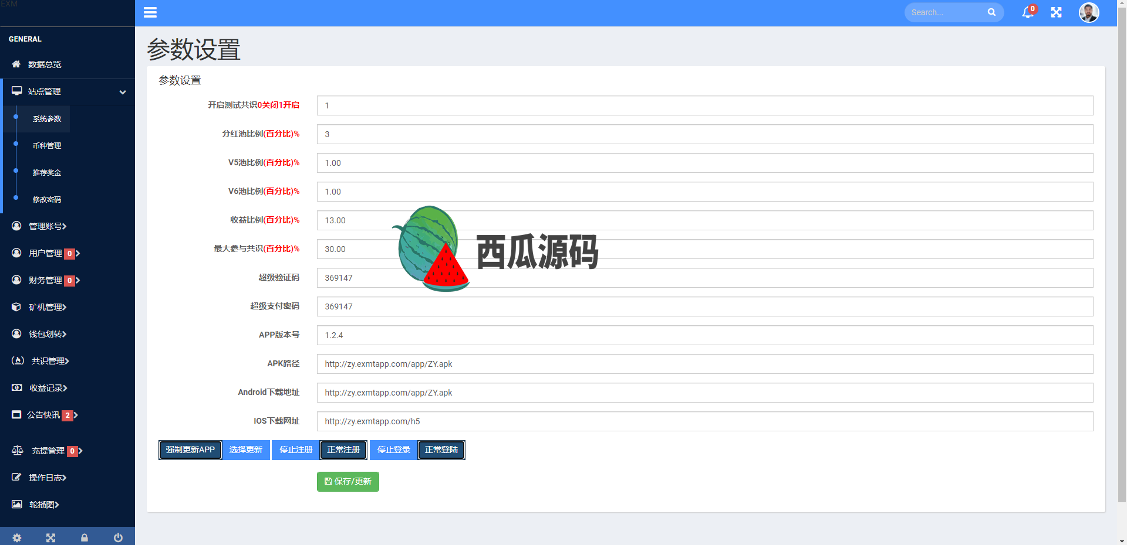Click the Android下载地址 input field

[x=705, y=393]
